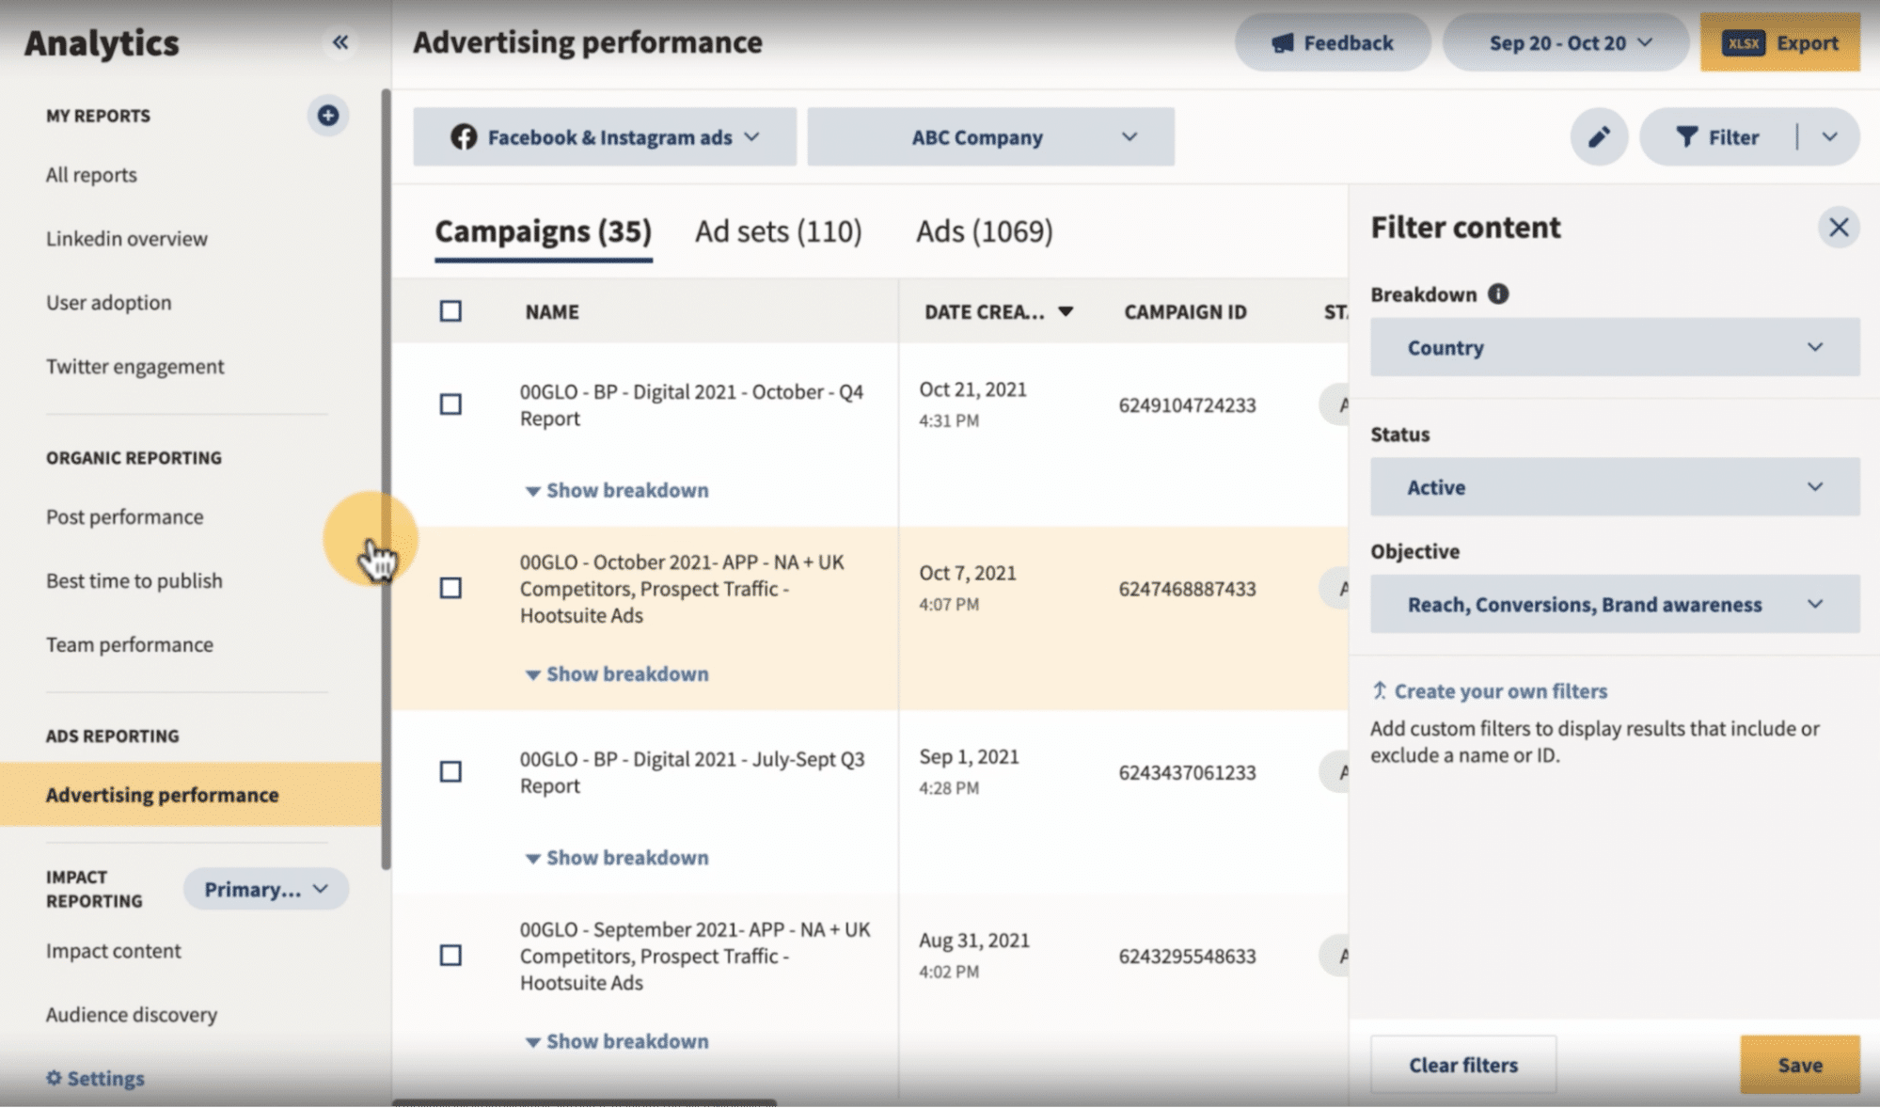Open the report edit pencil icon

(x=1598, y=136)
